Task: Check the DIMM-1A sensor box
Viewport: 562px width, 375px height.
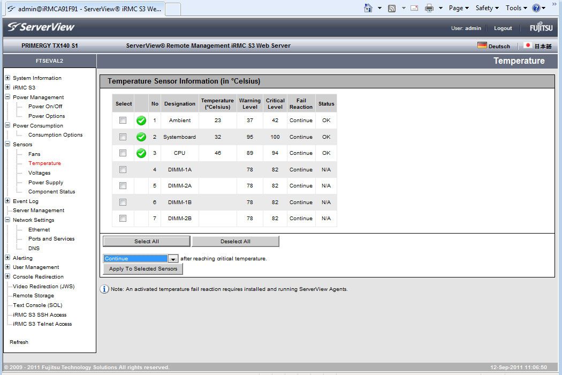Action: 123,169
